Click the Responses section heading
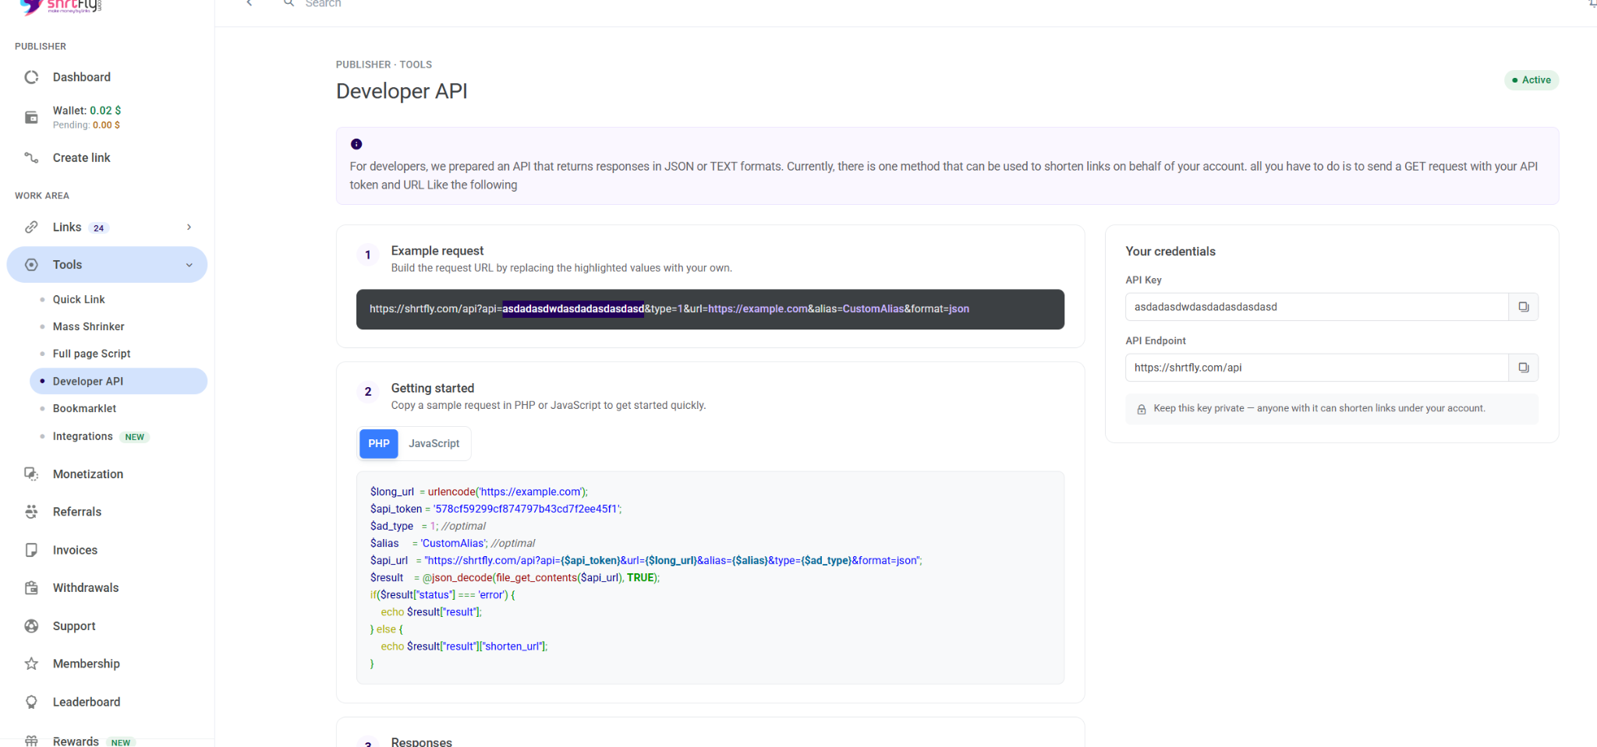 click(x=421, y=742)
